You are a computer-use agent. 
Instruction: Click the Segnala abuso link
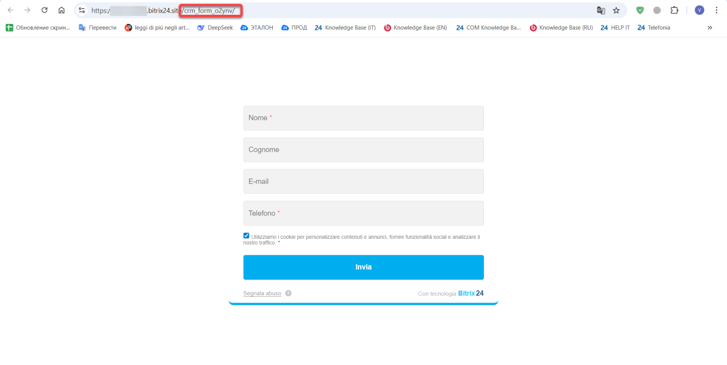262,293
